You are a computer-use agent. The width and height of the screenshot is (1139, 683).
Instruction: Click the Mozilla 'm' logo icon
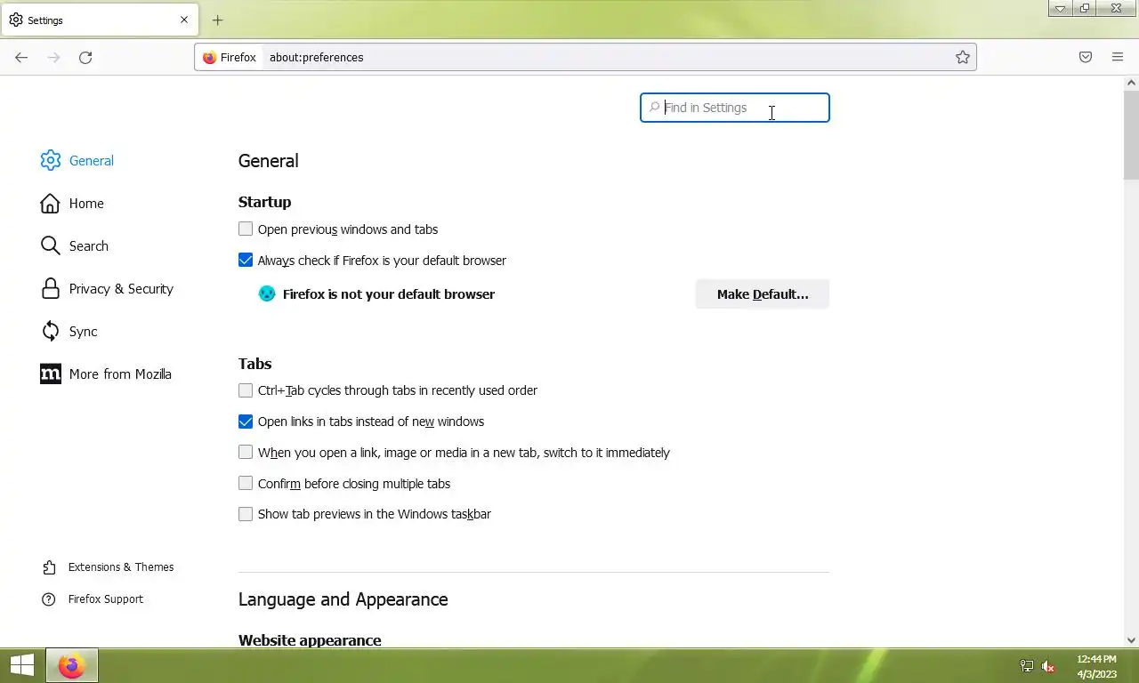tap(51, 374)
